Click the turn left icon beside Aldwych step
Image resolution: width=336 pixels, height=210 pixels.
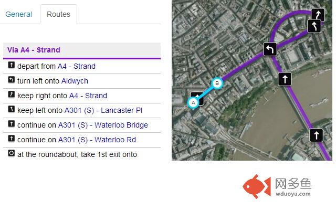pyautogui.click(x=12, y=81)
